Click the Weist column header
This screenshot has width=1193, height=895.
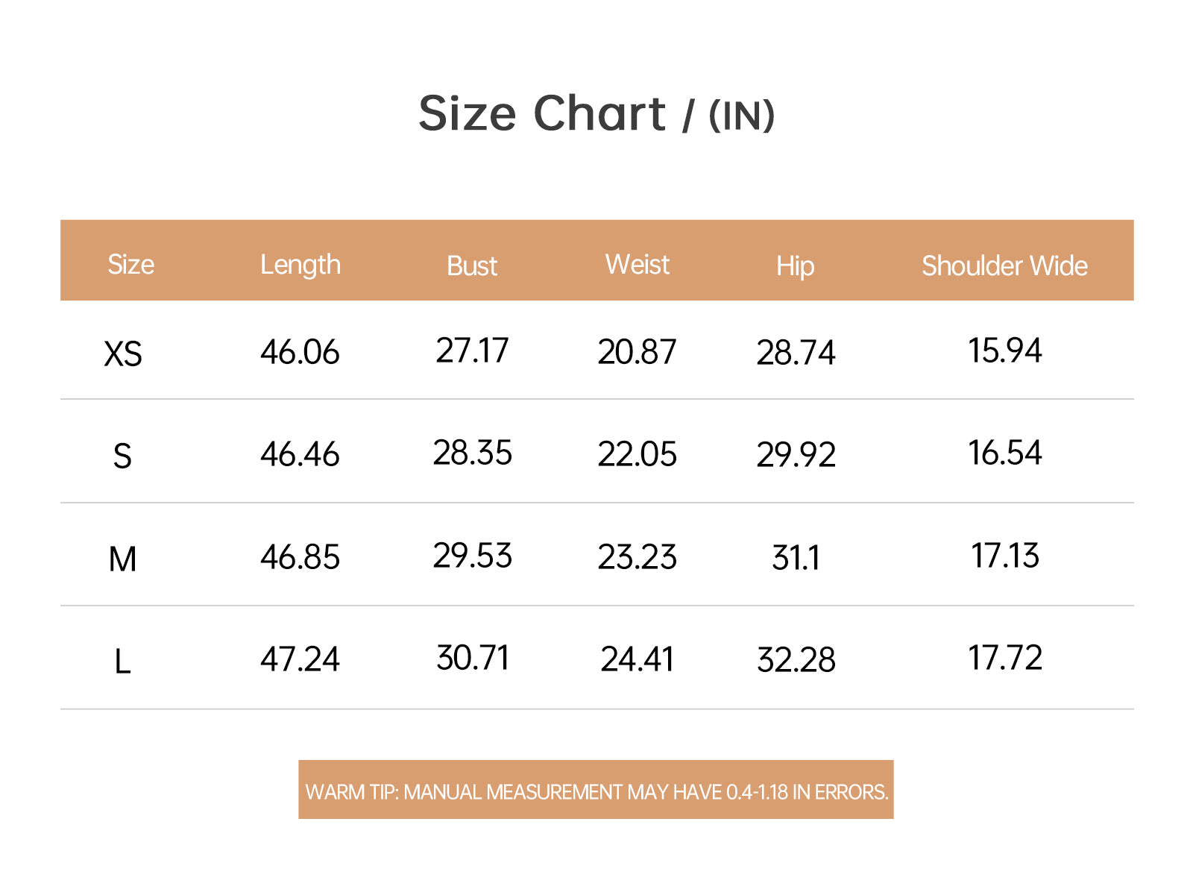pyautogui.click(x=638, y=264)
